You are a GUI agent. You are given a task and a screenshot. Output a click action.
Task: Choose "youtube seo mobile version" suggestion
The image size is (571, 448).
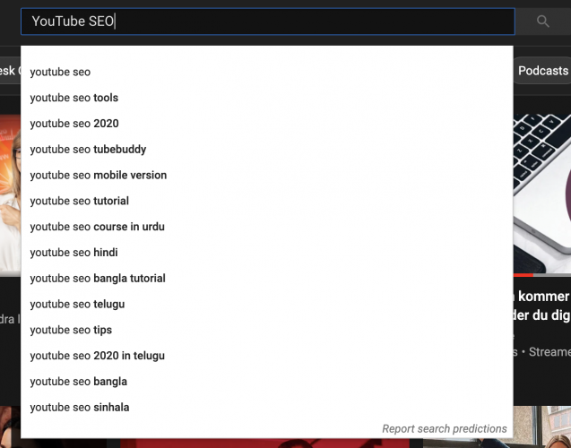[x=267, y=176]
